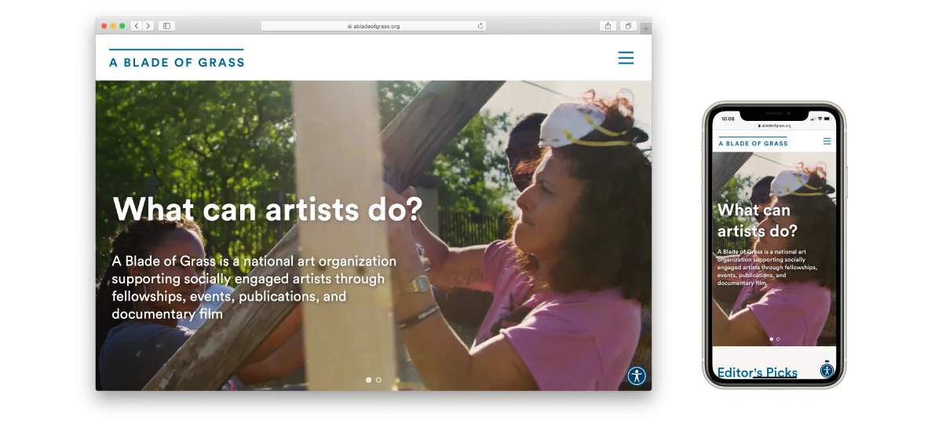942x424 pixels.
Task: Click the phone browser address bar
Action: coord(774,126)
